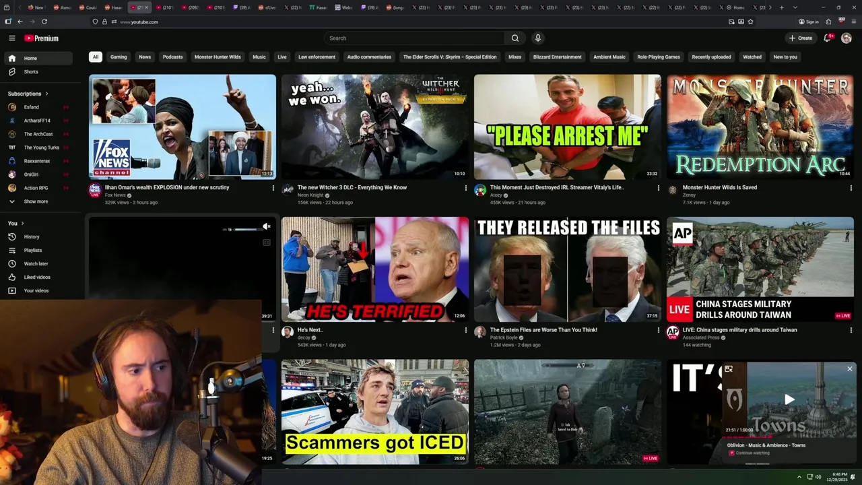Close the Oblivion miniplayer popup

click(850, 368)
